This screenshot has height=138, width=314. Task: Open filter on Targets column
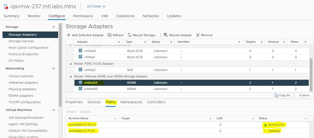tap(261, 42)
